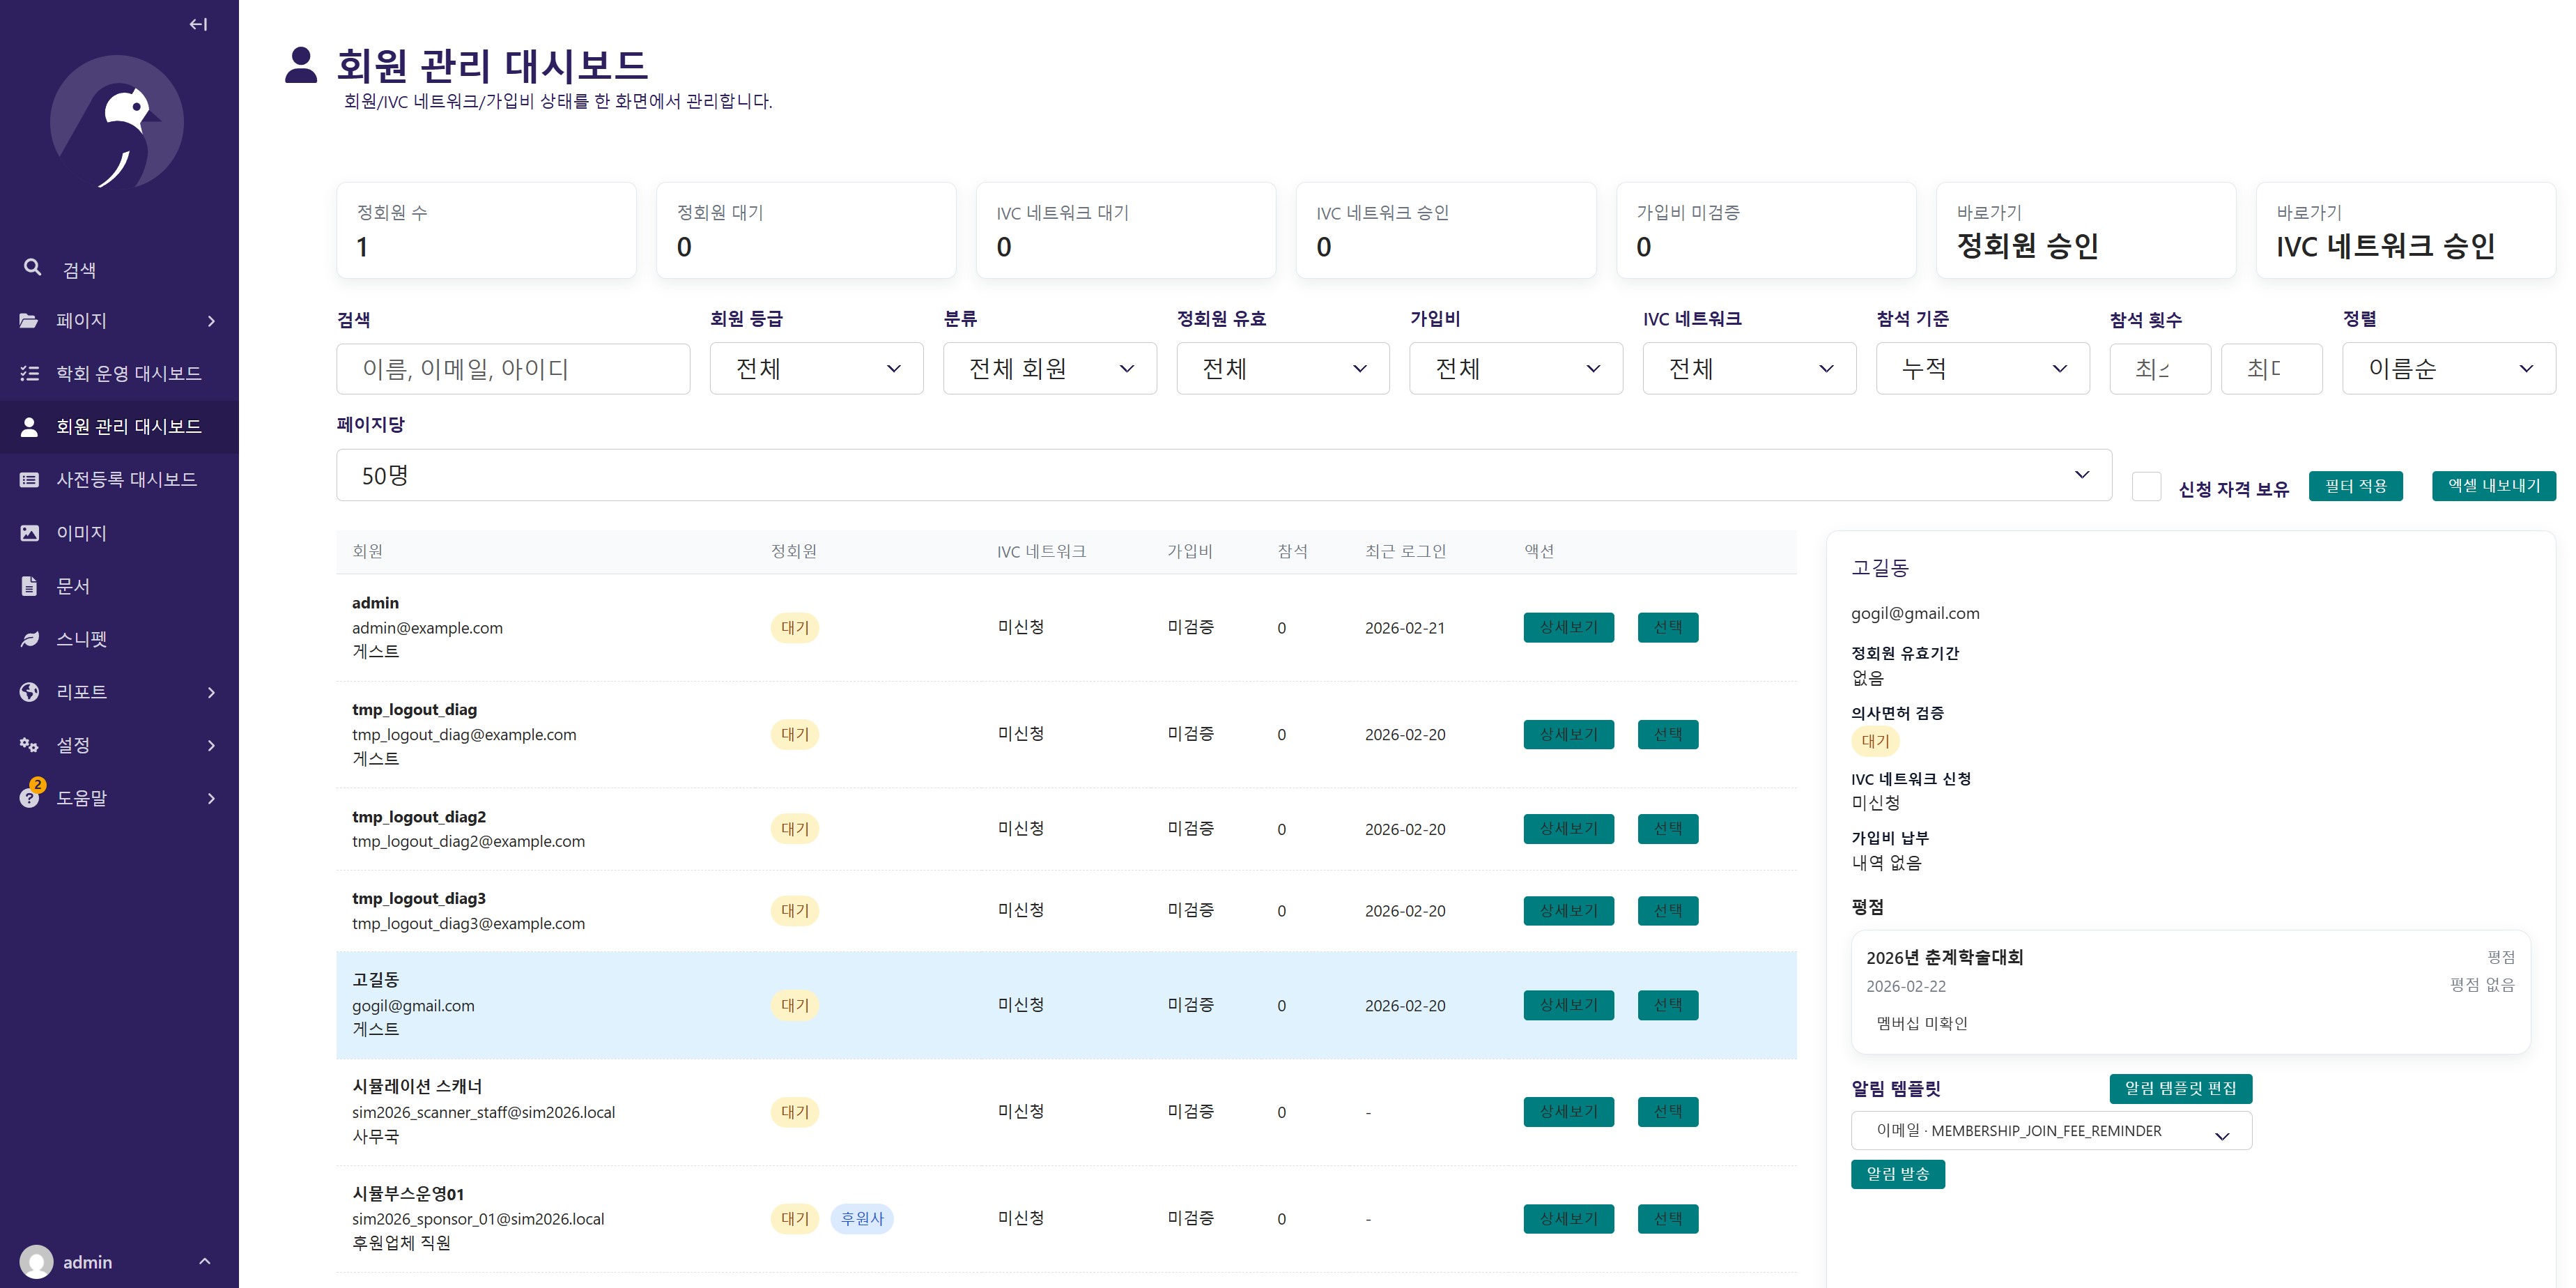Enable the 신청 자격 보유 checkbox
This screenshot has width=2576, height=1288.
(x=2146, y=487)
